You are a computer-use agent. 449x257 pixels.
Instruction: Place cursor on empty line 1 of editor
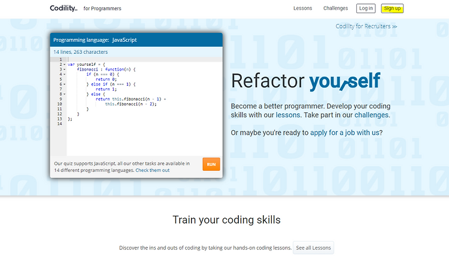click(145, 59)
